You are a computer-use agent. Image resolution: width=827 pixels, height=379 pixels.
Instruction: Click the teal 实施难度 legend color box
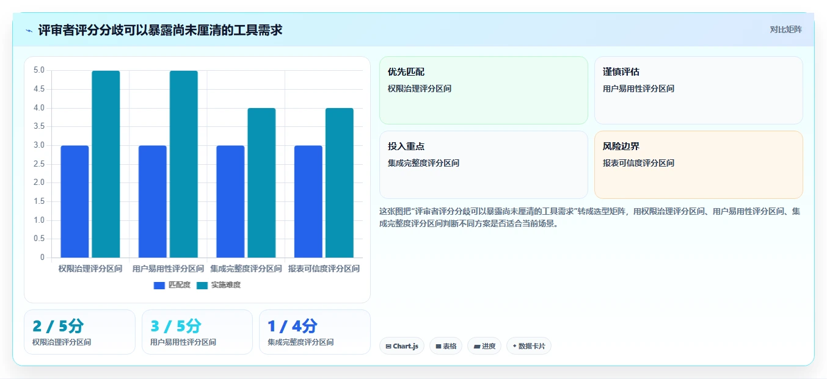[202, 285]
